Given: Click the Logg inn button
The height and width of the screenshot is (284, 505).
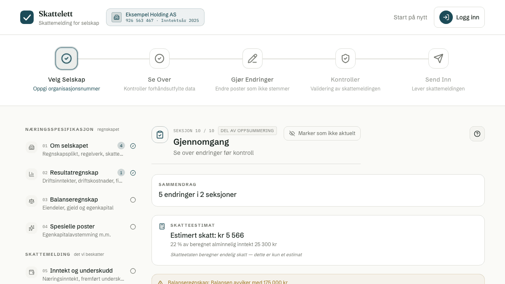Looking at the screenshot, I should tap(459, 17).
